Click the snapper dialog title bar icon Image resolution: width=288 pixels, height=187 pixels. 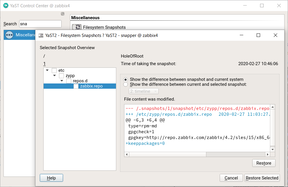41,35
